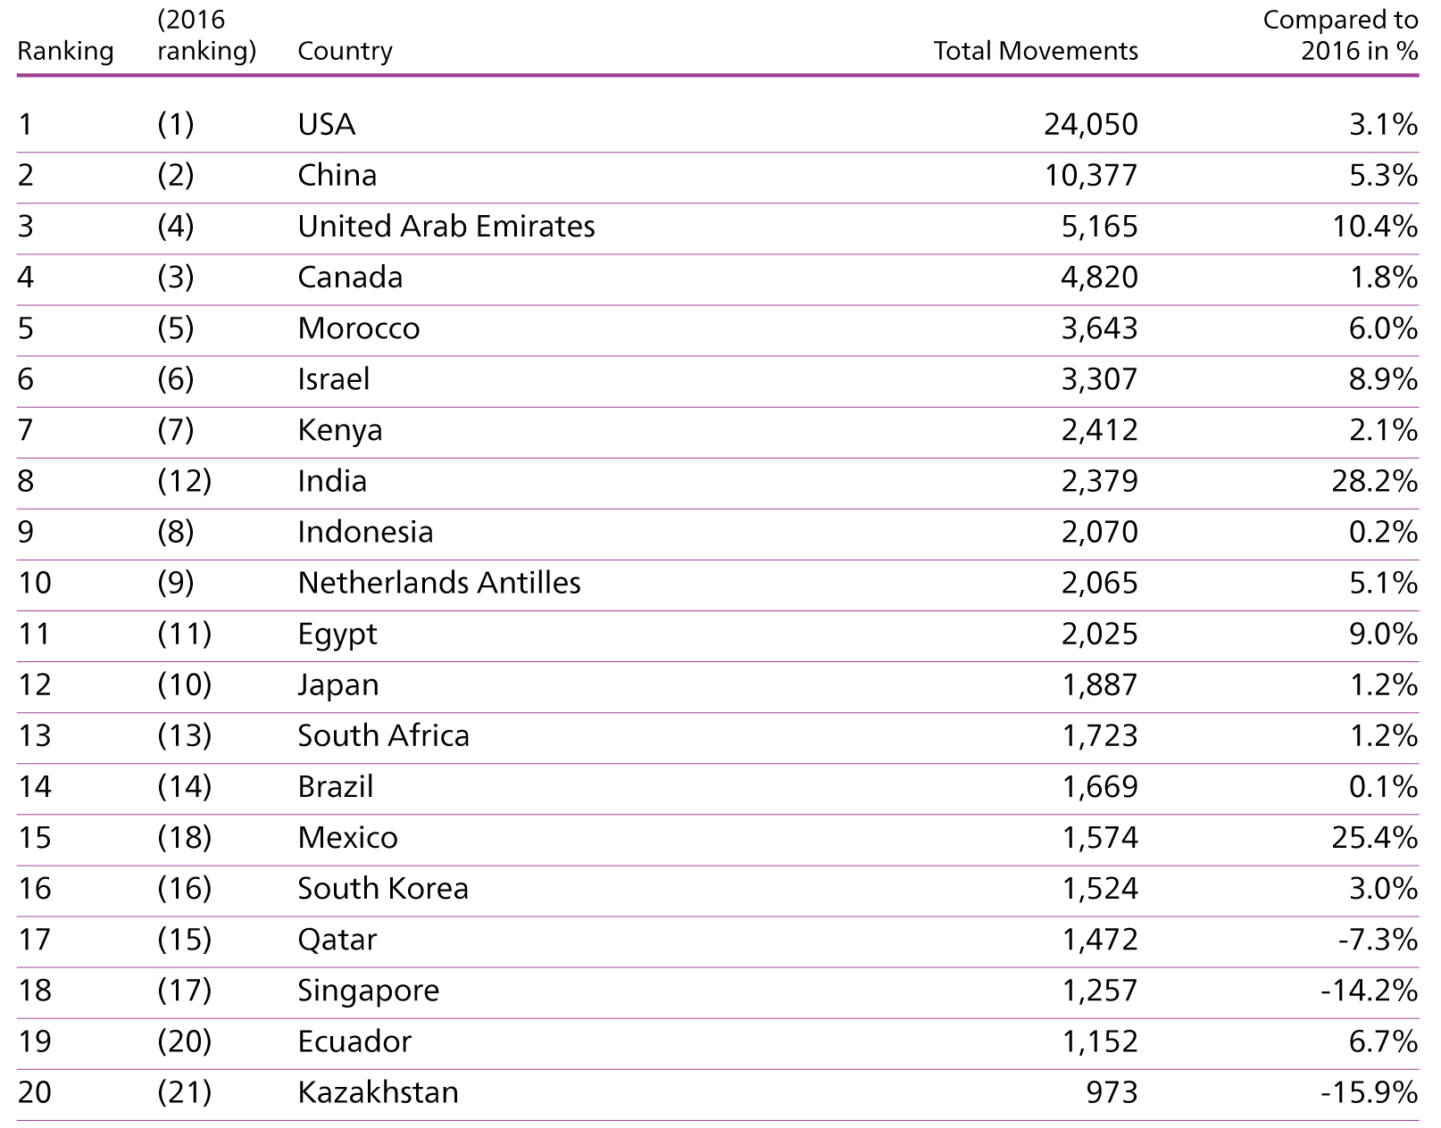This screenshot has width=1441, height=1128.
Task: Select the Kazakhstan row name
Action: [378, 1092]
